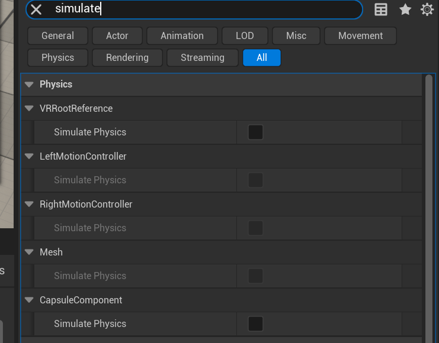Screen dimensions: 439x343
Task: Switch to the Rendering filter
Action: point(127,57)
